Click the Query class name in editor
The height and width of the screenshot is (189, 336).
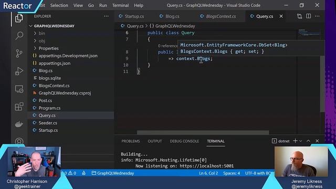(188, 33)
